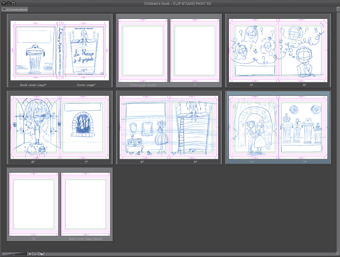Click the zoom in magnifier icon
This screenshot has width=340, height=257.
click(35, 254)
